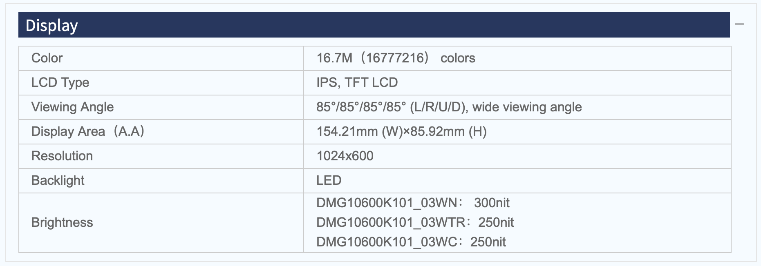Click the DMG10600K101_03WN 300nit line

[413, 203]
